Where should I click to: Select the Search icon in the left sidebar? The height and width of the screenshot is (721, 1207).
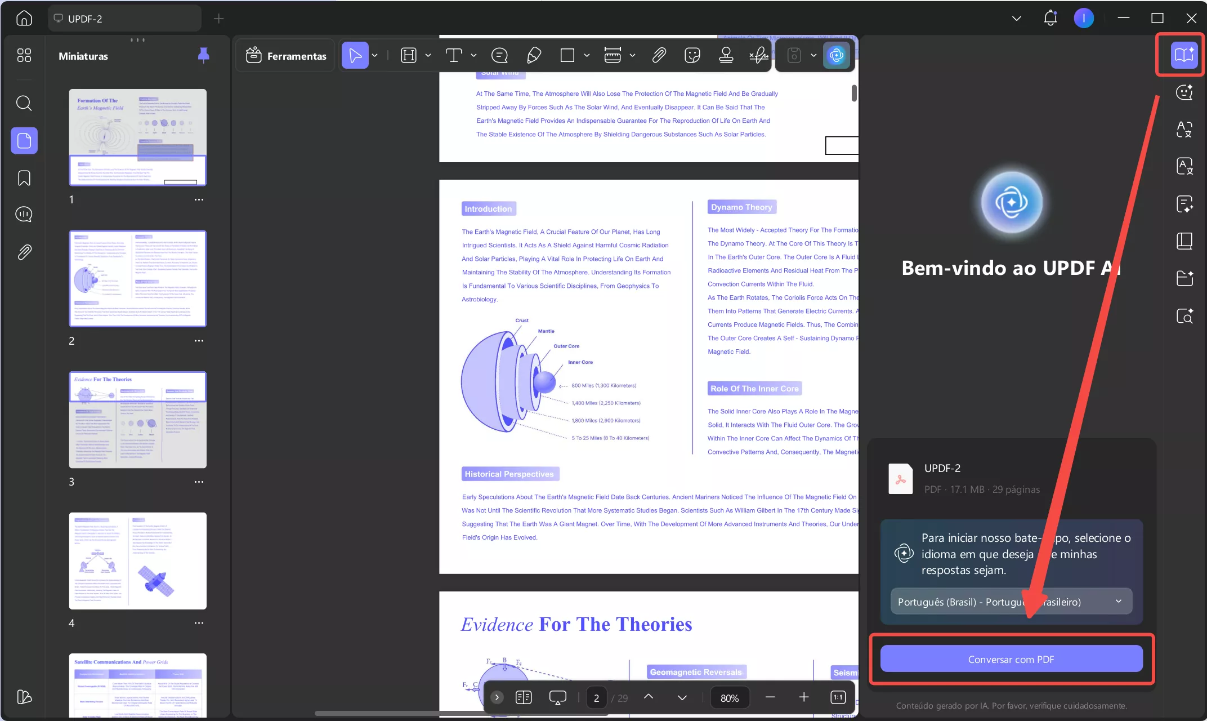pyautogui.click(x=24, y=103)
